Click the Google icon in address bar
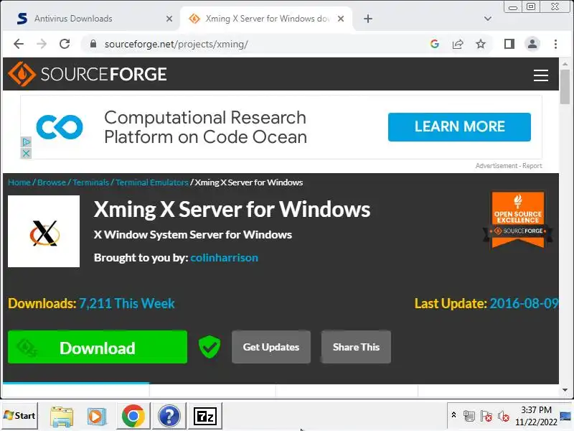Image resolution: width=574 pixels, height=431 pixels. click(435, 44)
